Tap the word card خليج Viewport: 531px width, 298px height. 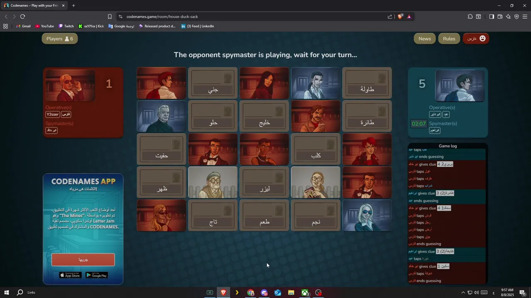pos(264,116)
